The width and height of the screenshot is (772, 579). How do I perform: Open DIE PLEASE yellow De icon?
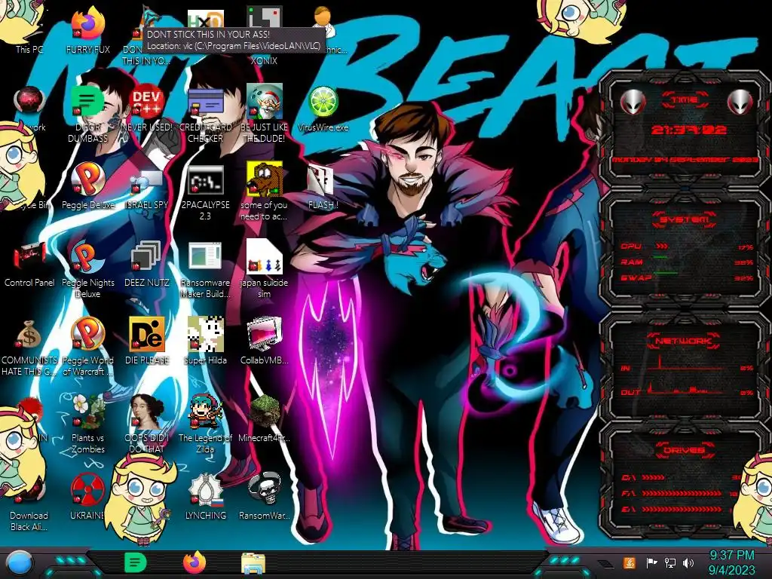coord(146,335)
